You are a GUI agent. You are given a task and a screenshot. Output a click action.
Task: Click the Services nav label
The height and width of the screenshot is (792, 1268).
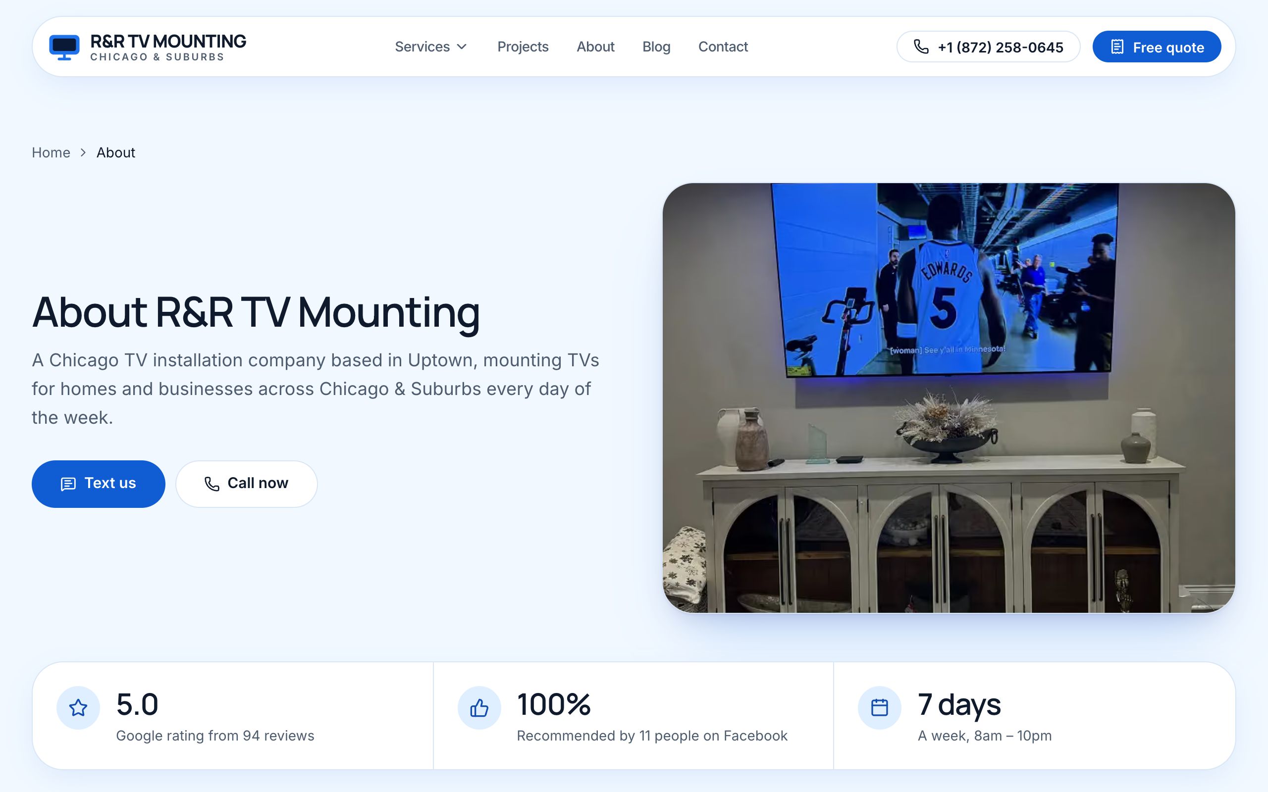click(422, 47)
